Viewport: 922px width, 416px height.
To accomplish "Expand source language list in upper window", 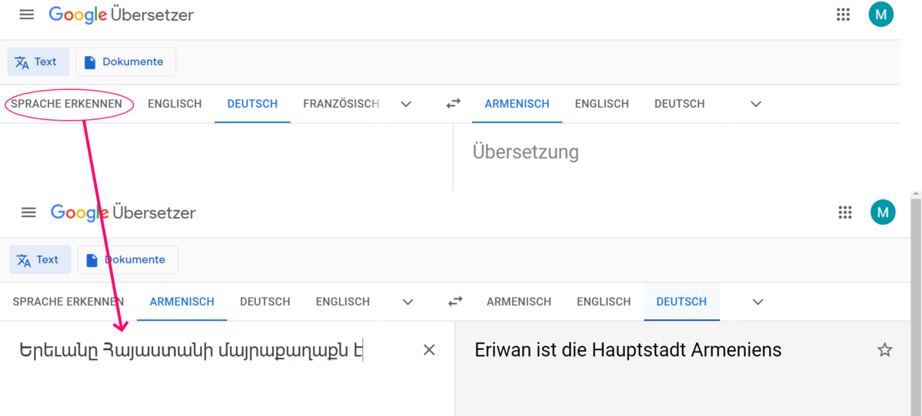I will (406, 104).
